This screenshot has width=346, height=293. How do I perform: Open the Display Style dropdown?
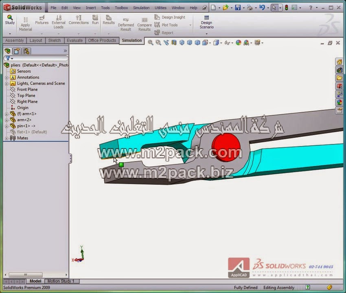coord(221,43)
